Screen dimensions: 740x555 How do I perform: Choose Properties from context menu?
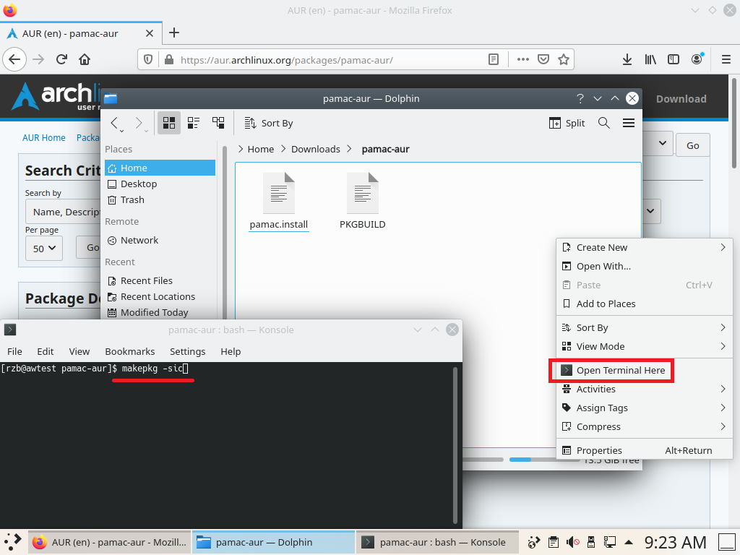pos(644,451)
